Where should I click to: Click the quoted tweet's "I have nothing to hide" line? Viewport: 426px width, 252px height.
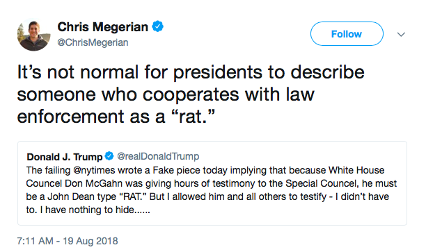(x=88, y=210)
